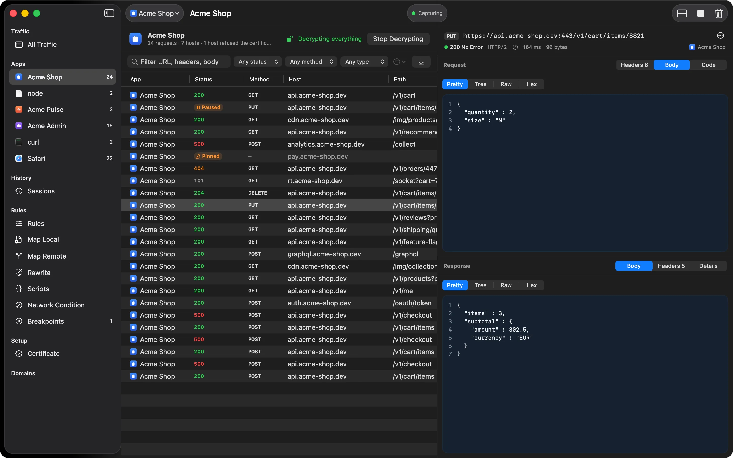Screen dimensions: 733x458
Task: Open response Details tab
Action: 709,266
